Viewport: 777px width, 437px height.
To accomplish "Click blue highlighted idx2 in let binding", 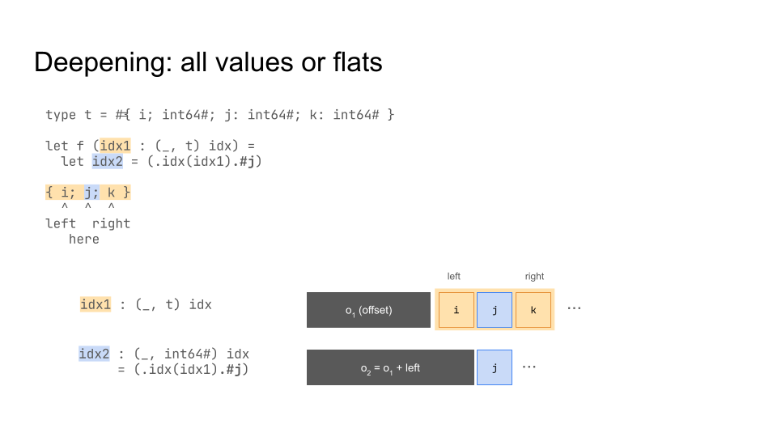I will 108,162.
